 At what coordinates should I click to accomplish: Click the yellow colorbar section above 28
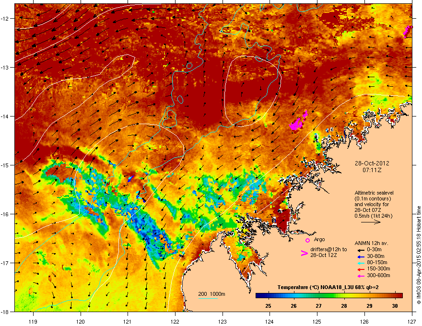pos(344,295)
